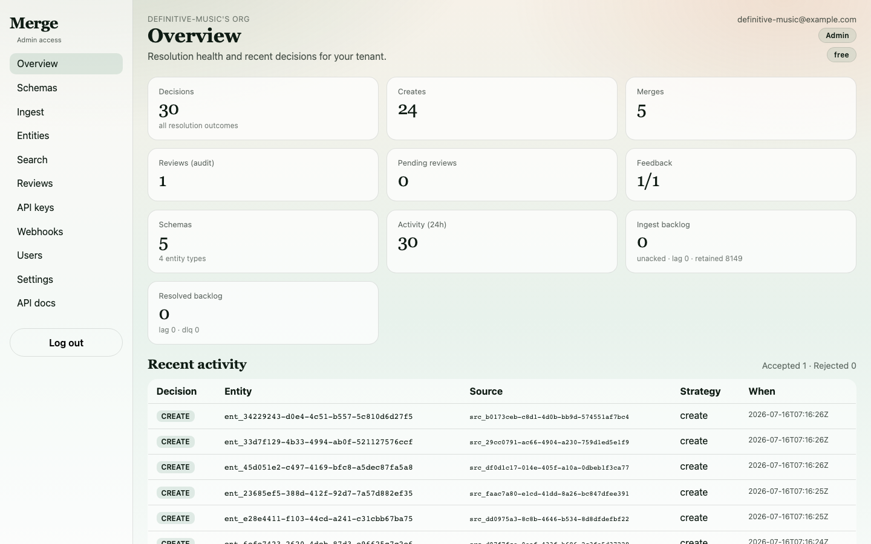Click DEFINITIVE-MUSIC'S ORG label
Viewport: 871px width, 544px height.
coord(198,19)
